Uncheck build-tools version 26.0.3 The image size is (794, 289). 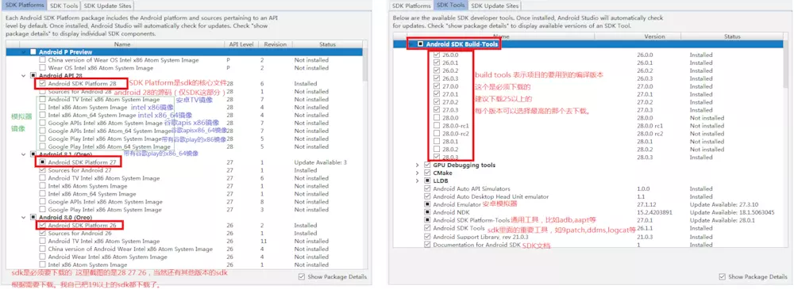point(437,79)
